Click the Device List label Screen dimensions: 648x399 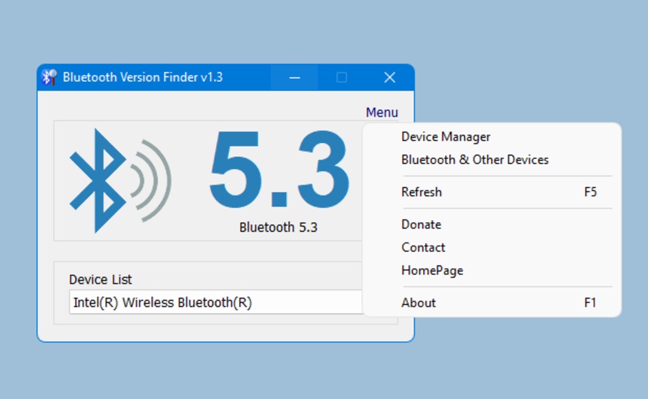click(100, 279)
